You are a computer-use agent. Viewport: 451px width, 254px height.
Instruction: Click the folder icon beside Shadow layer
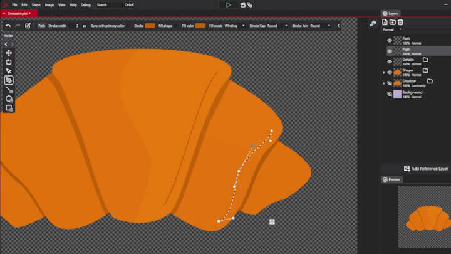[x=430, y=81]
